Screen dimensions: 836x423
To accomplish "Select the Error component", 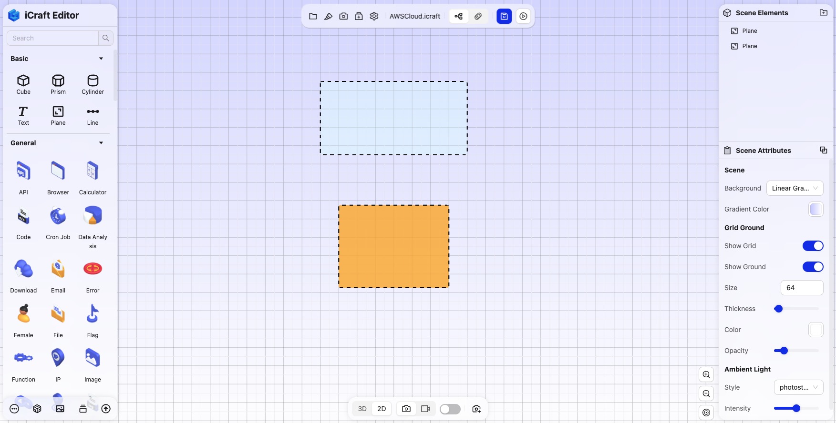I will click(93, 276).
